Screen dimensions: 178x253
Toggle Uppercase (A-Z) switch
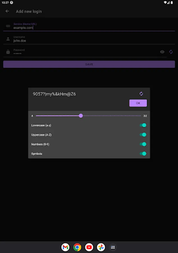click(x=143, y=135)
